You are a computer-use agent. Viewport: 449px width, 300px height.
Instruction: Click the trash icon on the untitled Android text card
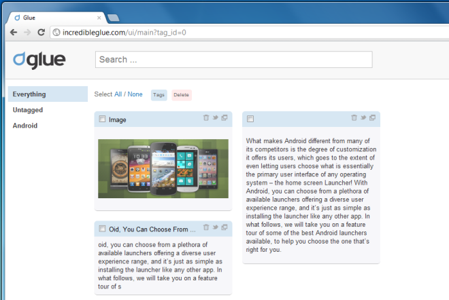tap(354, 117)
